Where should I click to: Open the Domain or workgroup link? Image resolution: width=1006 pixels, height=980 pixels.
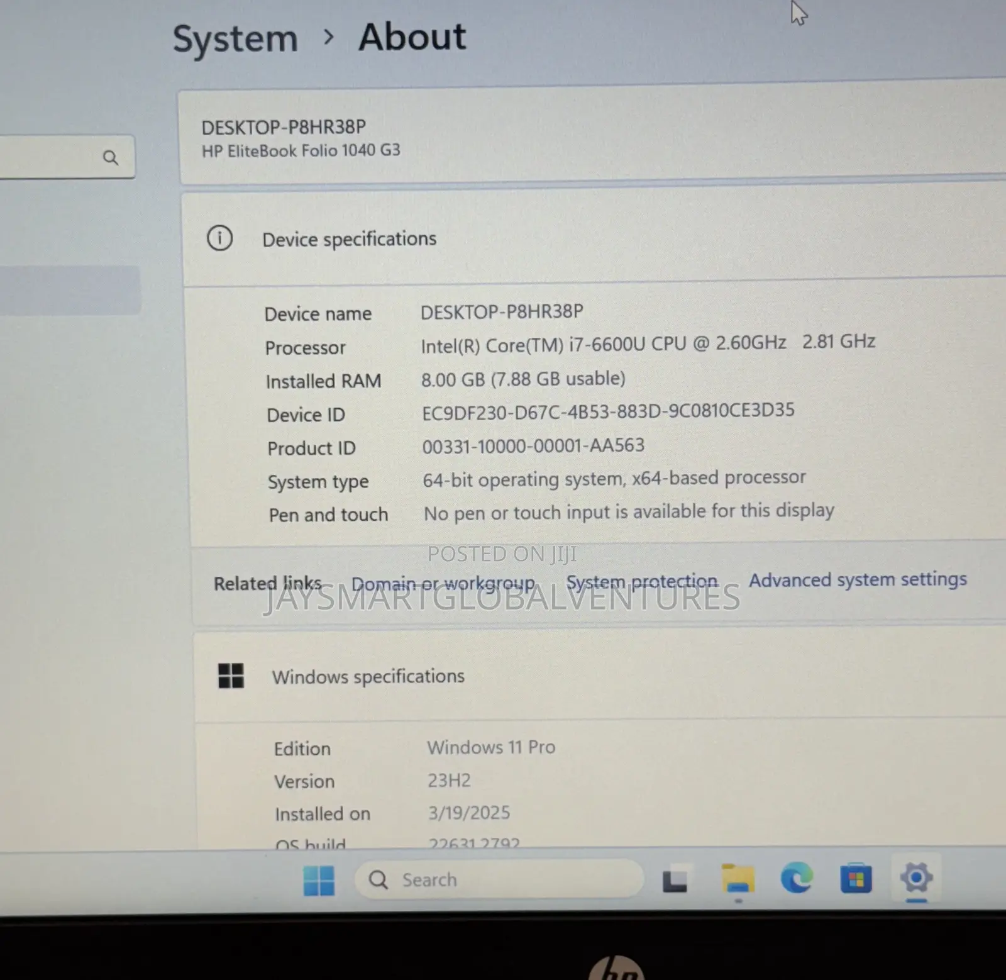coord(443,584)
